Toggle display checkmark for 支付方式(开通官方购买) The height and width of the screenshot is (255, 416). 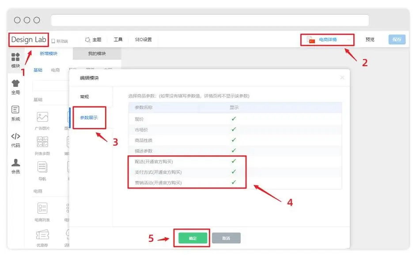coord(234,172)
